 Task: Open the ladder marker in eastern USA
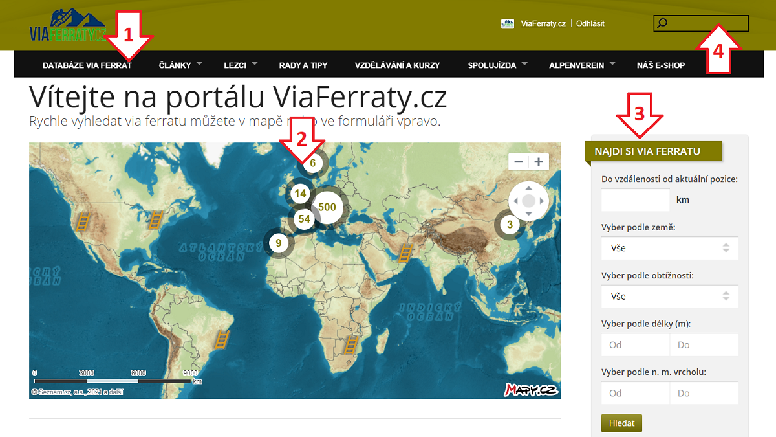(155, 220)
